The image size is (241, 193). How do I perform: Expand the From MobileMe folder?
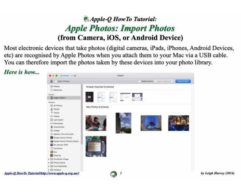tap(49, 166)
